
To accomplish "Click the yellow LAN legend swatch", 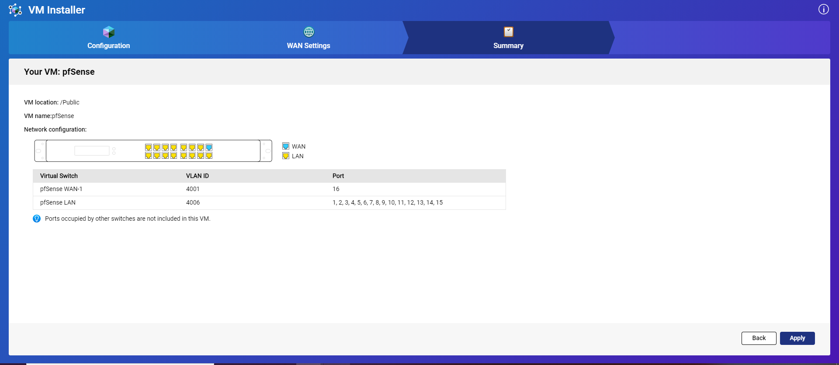I will point(286,156).
